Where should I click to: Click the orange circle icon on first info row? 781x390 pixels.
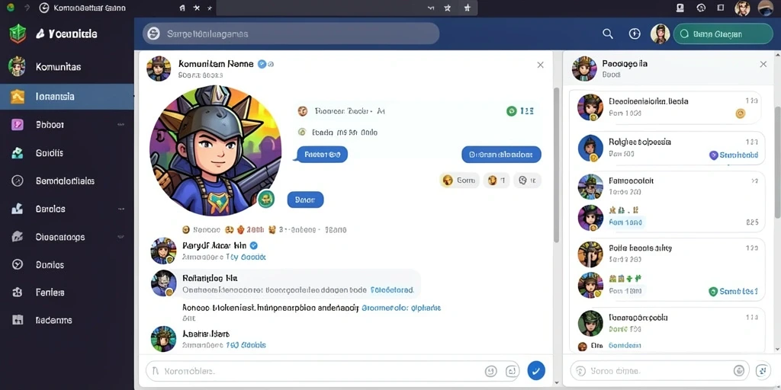point(302,111)
